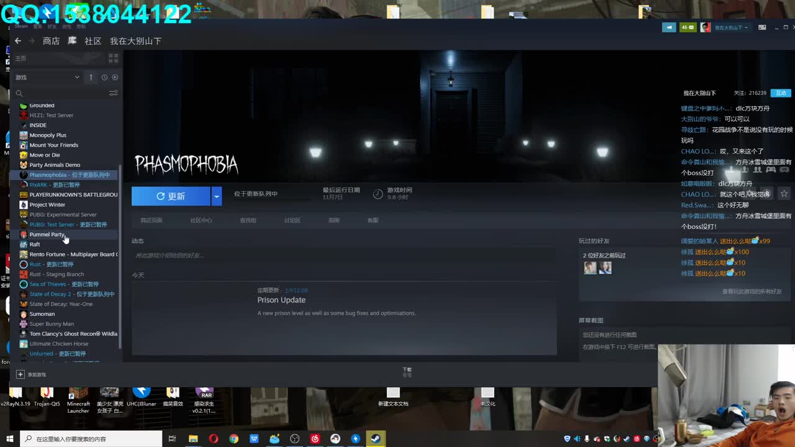Image resolution: width=795 pixels, height=447 pixels.
Task: Open File Explorer from the taskbar
Action: 193,439
